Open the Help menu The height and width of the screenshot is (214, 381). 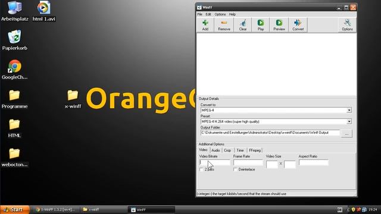(x=232, y=14)
